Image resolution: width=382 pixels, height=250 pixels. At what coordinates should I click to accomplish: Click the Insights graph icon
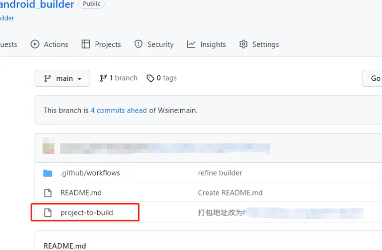tap(191, 44)
